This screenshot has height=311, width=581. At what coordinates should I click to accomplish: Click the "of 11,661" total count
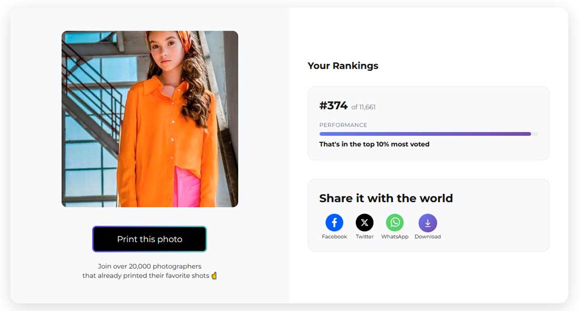tap(363, 107)
